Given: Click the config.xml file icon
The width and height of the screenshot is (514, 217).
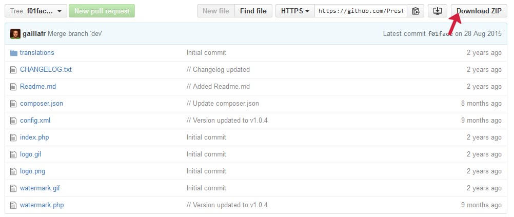Looking at the screenshot, I should tap(13, 121).
